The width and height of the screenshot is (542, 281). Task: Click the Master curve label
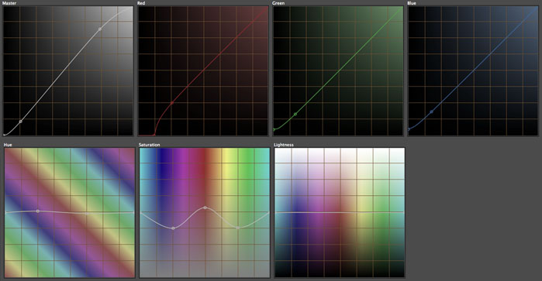[x=9, y=3]
